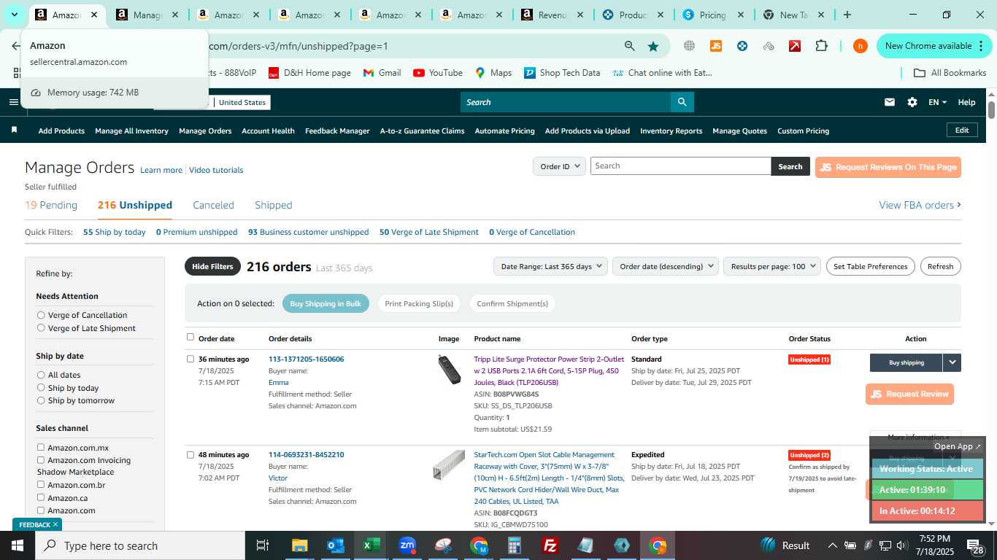Image resolution: width=997 pixels, height=560 pixels.
Task: Open the YouTube bookmark
Action: (437, 73)
